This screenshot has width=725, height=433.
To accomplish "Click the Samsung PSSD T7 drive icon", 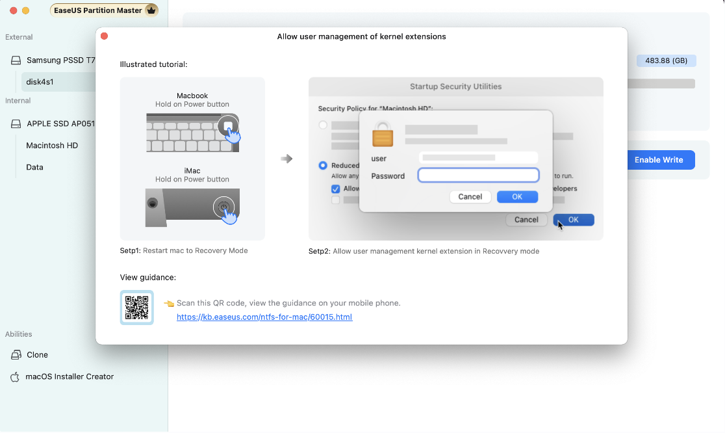I will click(16, 60).
